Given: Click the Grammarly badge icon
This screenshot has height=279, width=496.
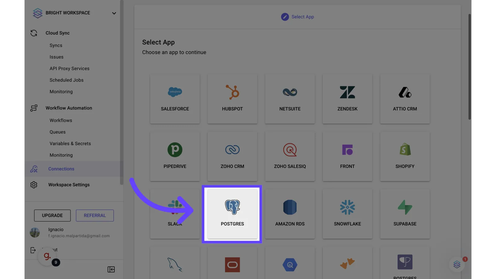Looking at the screenshot, I should click(x=47, y=256).
